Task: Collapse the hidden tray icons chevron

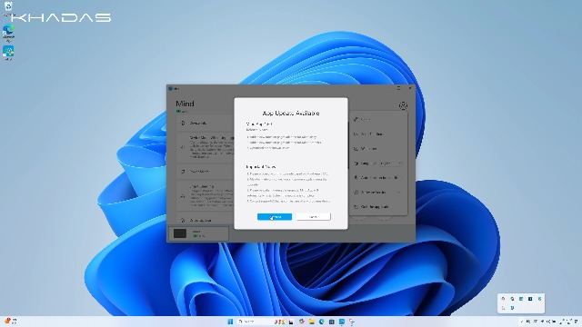Action: pos(522,322)
